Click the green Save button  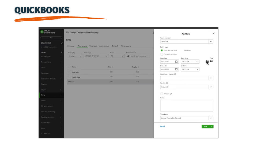pyautogui.click(x=205, y=126)
